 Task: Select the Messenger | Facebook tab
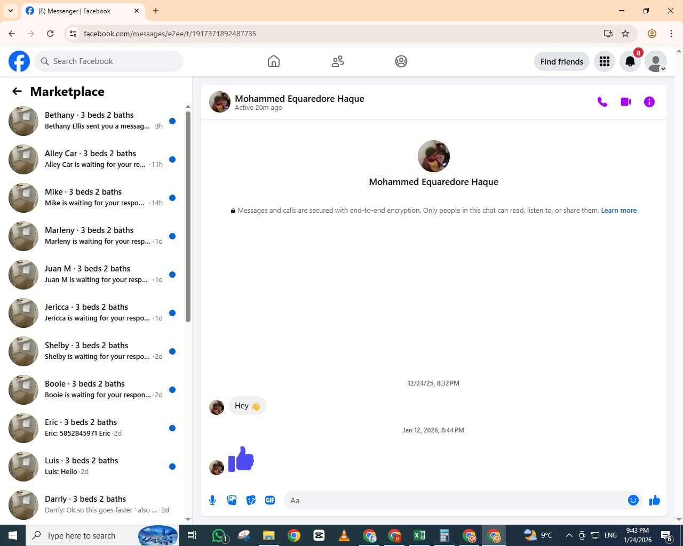click(x=83, y=11)
